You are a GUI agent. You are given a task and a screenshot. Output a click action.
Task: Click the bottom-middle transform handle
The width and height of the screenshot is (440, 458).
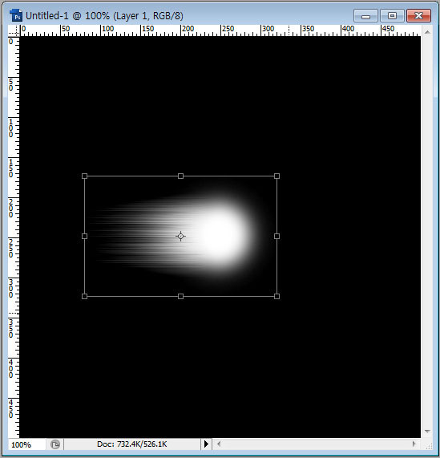click(180, 296)
